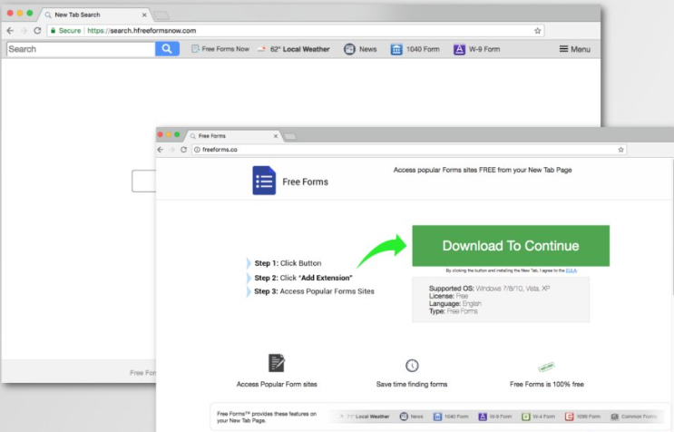Click the News globe icon in toolbar
Screen dimensions: 674x432
pyautogui.click(x=349, y=49)
